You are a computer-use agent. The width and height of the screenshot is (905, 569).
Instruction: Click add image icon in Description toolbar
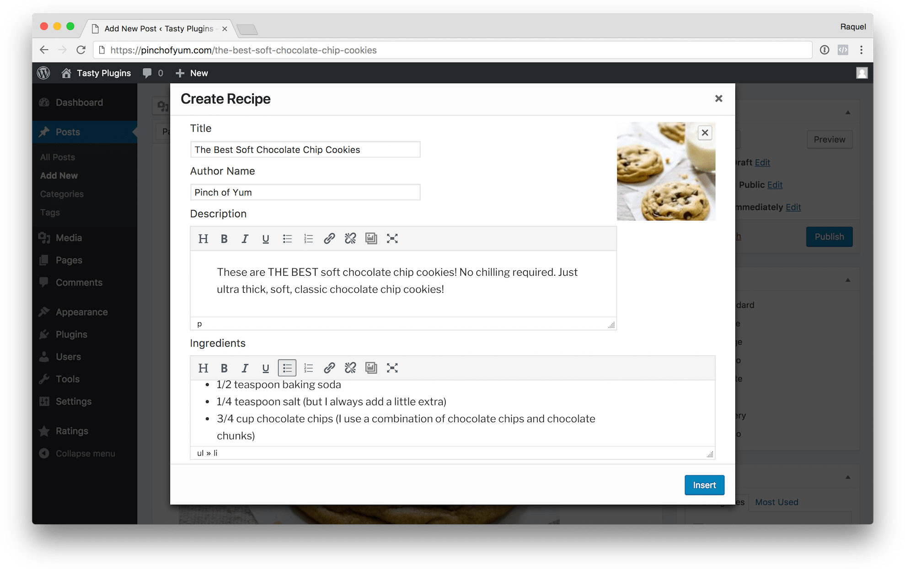click(371, 239)
